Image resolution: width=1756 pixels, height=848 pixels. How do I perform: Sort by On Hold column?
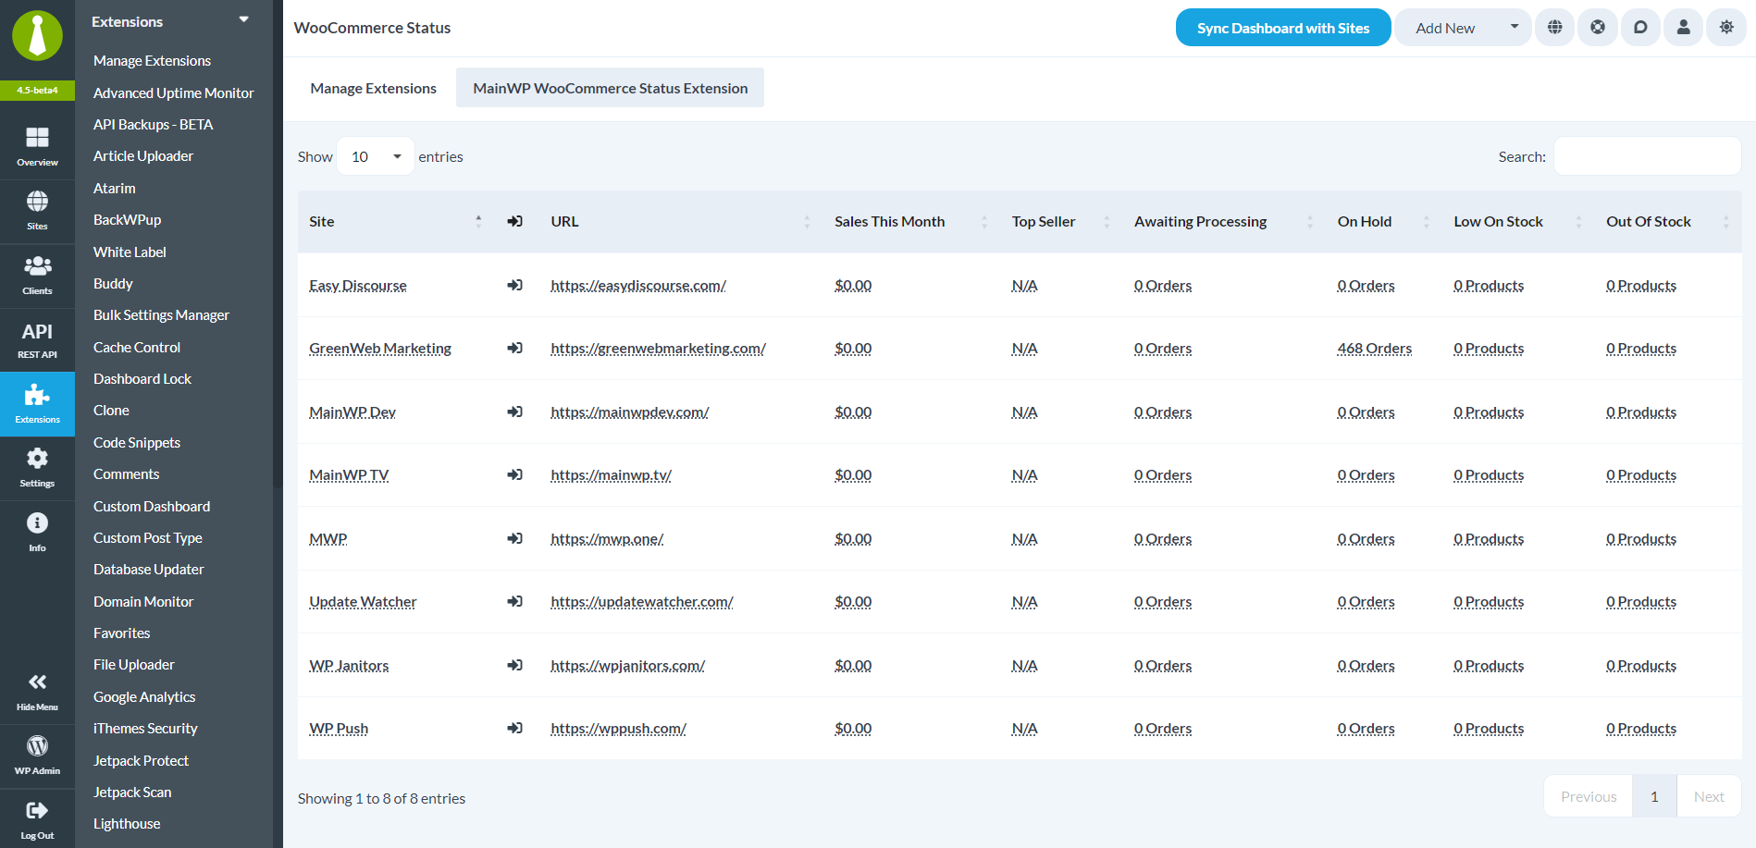1384,221
